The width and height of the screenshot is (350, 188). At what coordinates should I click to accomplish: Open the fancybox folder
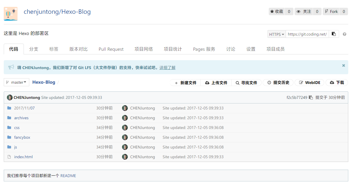[22, 137]
